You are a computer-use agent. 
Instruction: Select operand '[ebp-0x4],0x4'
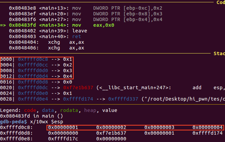143,19
